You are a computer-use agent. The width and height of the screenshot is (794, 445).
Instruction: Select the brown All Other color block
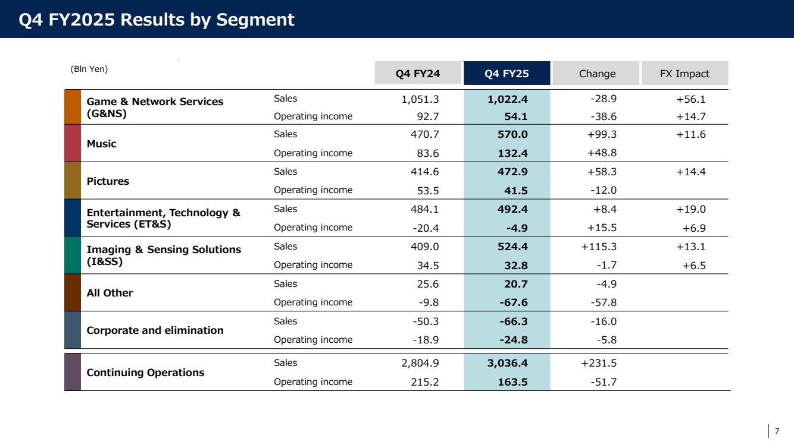[x=72, y=293]
